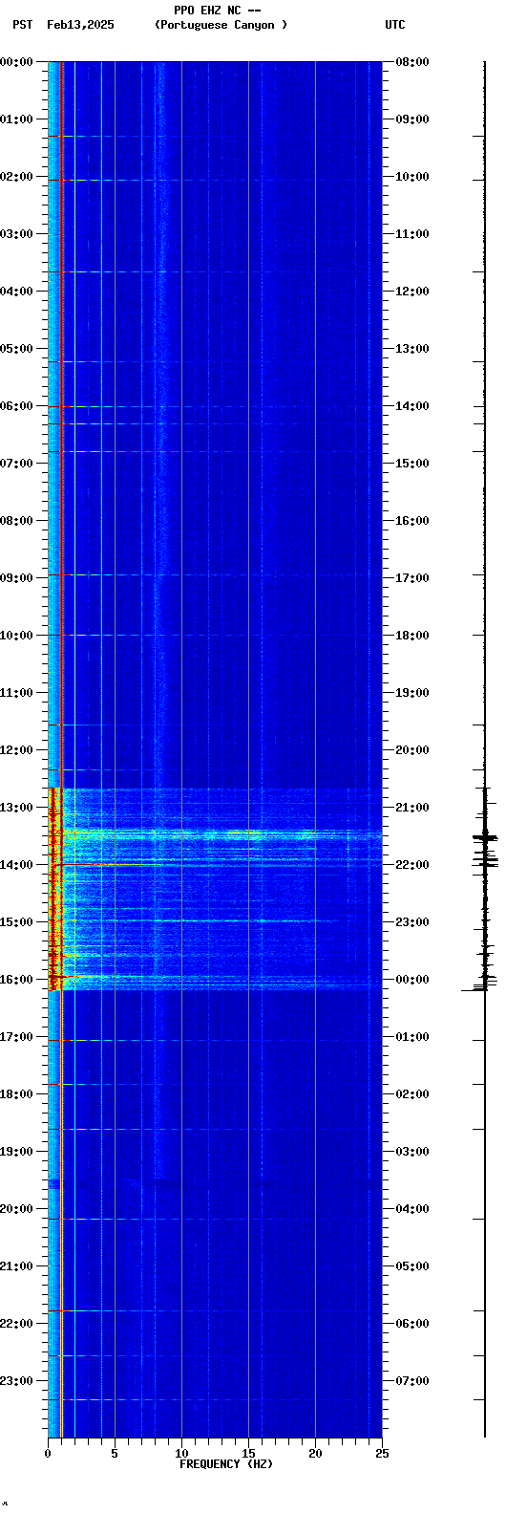This screenshot has height=1514, width=527.
Task: Click the 21:00 UTC time label
Action: pos(411,808)
